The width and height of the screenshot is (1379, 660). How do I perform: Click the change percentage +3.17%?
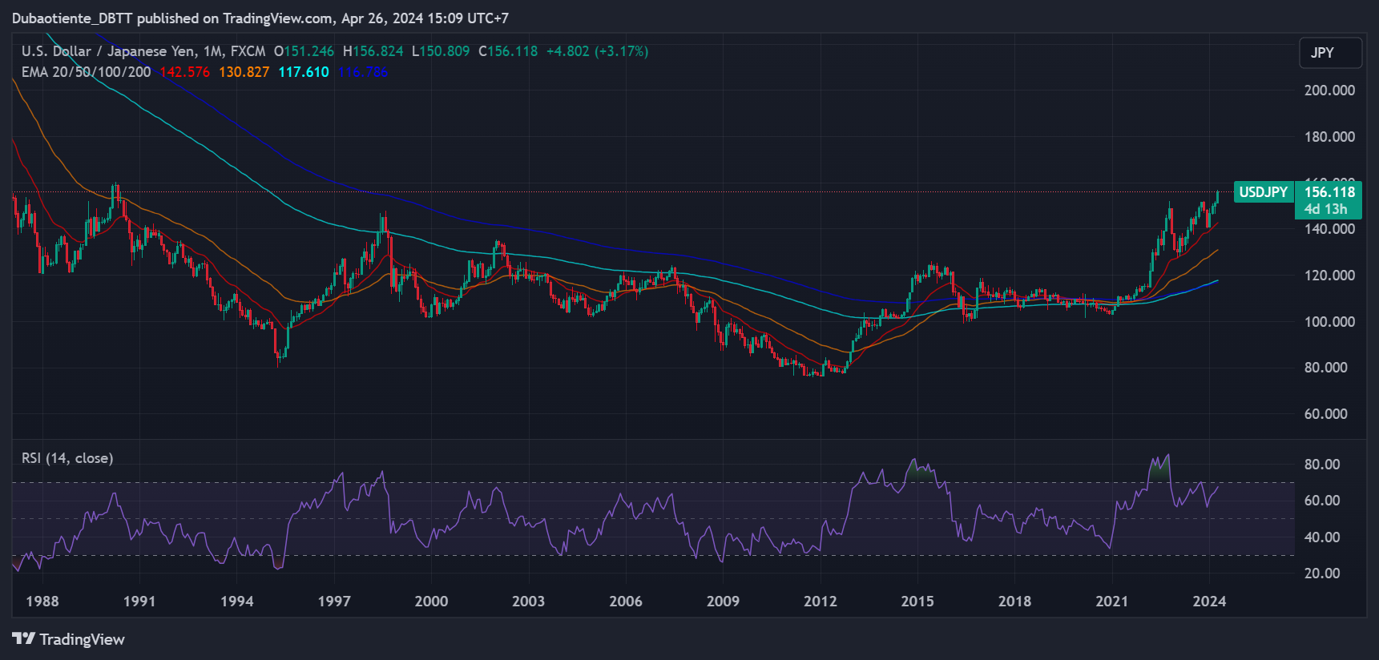point(621,51)
